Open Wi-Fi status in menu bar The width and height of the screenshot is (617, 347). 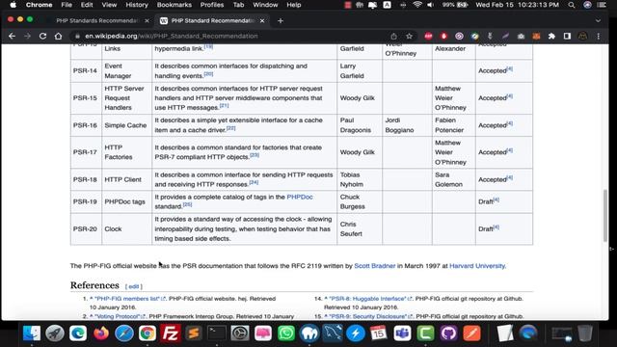(417, 5)
